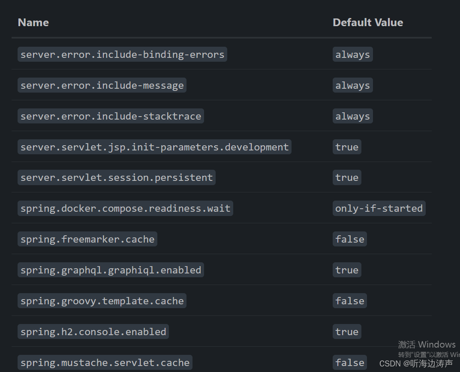
Task: Click the spring.groovy.template.cache property name
Action: tap(102, 300)
